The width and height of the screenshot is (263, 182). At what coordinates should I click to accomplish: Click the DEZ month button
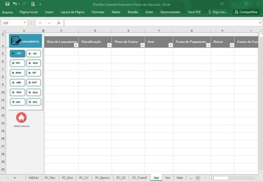point(34,102)
